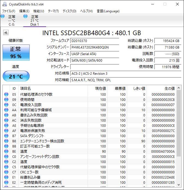Click the 21 °C temperature button
184x190 pixels.
[x=16, y=77]
